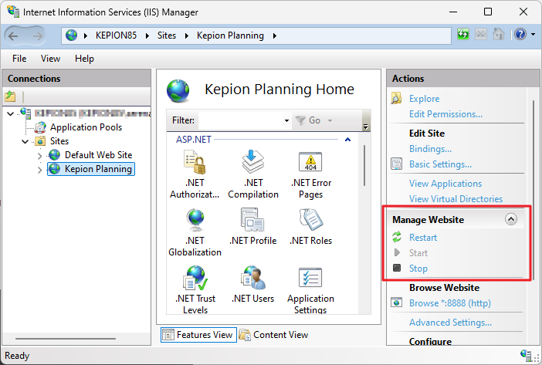Open the Go button dropdown arrow
The width and height of the screenshot is (542, 365).
tap(330, 120)
